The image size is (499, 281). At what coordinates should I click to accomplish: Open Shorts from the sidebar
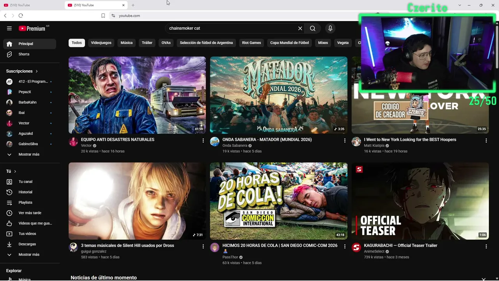[30, 54]
